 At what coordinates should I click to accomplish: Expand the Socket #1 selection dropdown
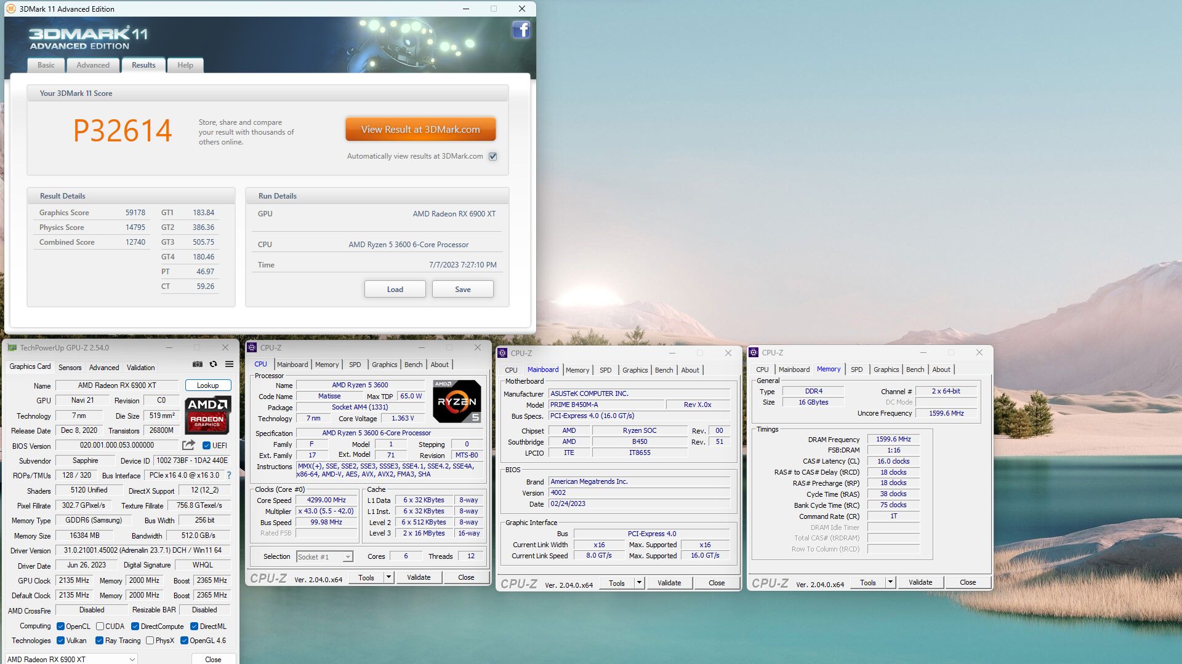[348, 557]
